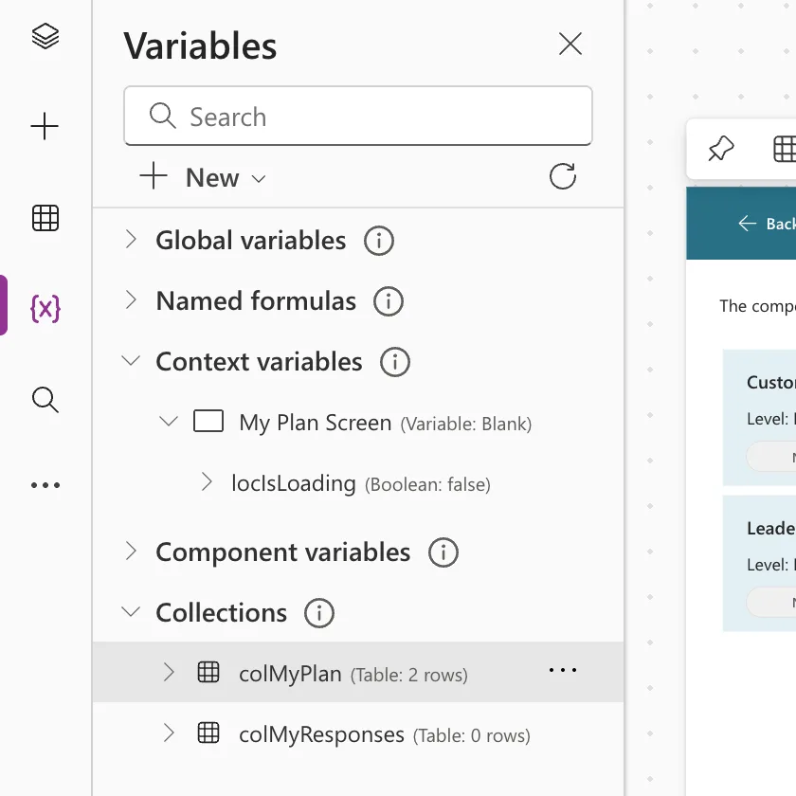Screen dimensions: 796x796
Task: Show info for Component variables
Action: pyautogui.click(x=443, y=552)
